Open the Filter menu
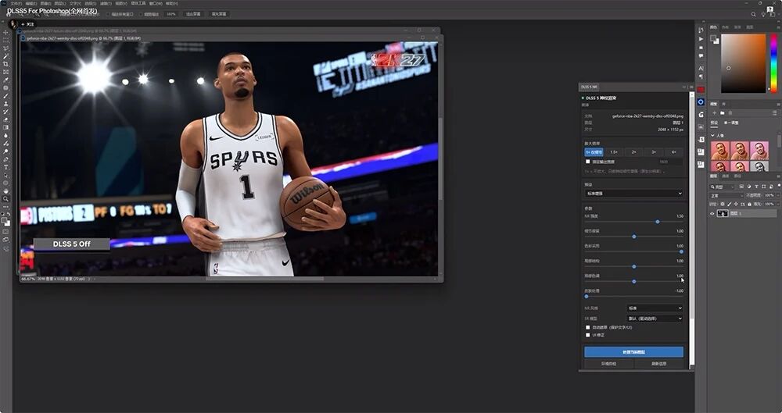Image resolution: width=782 pixels, height=413 pixels. (106, 3)
